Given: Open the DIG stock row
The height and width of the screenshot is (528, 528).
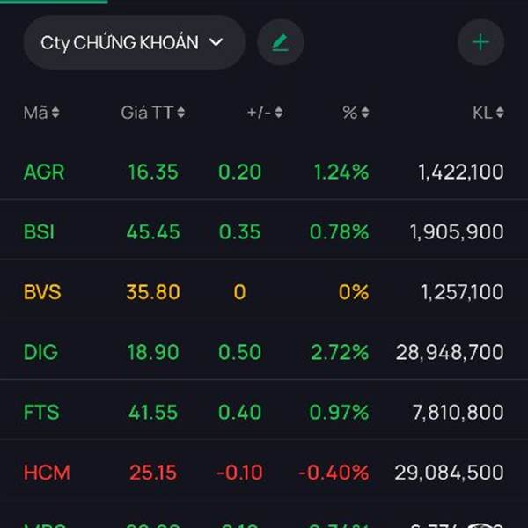Looking at the screenshot, I should pyautogui.click(x=264, y=352).
